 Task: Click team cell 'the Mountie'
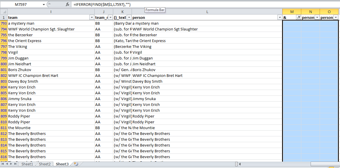click(x=51, y=128)
